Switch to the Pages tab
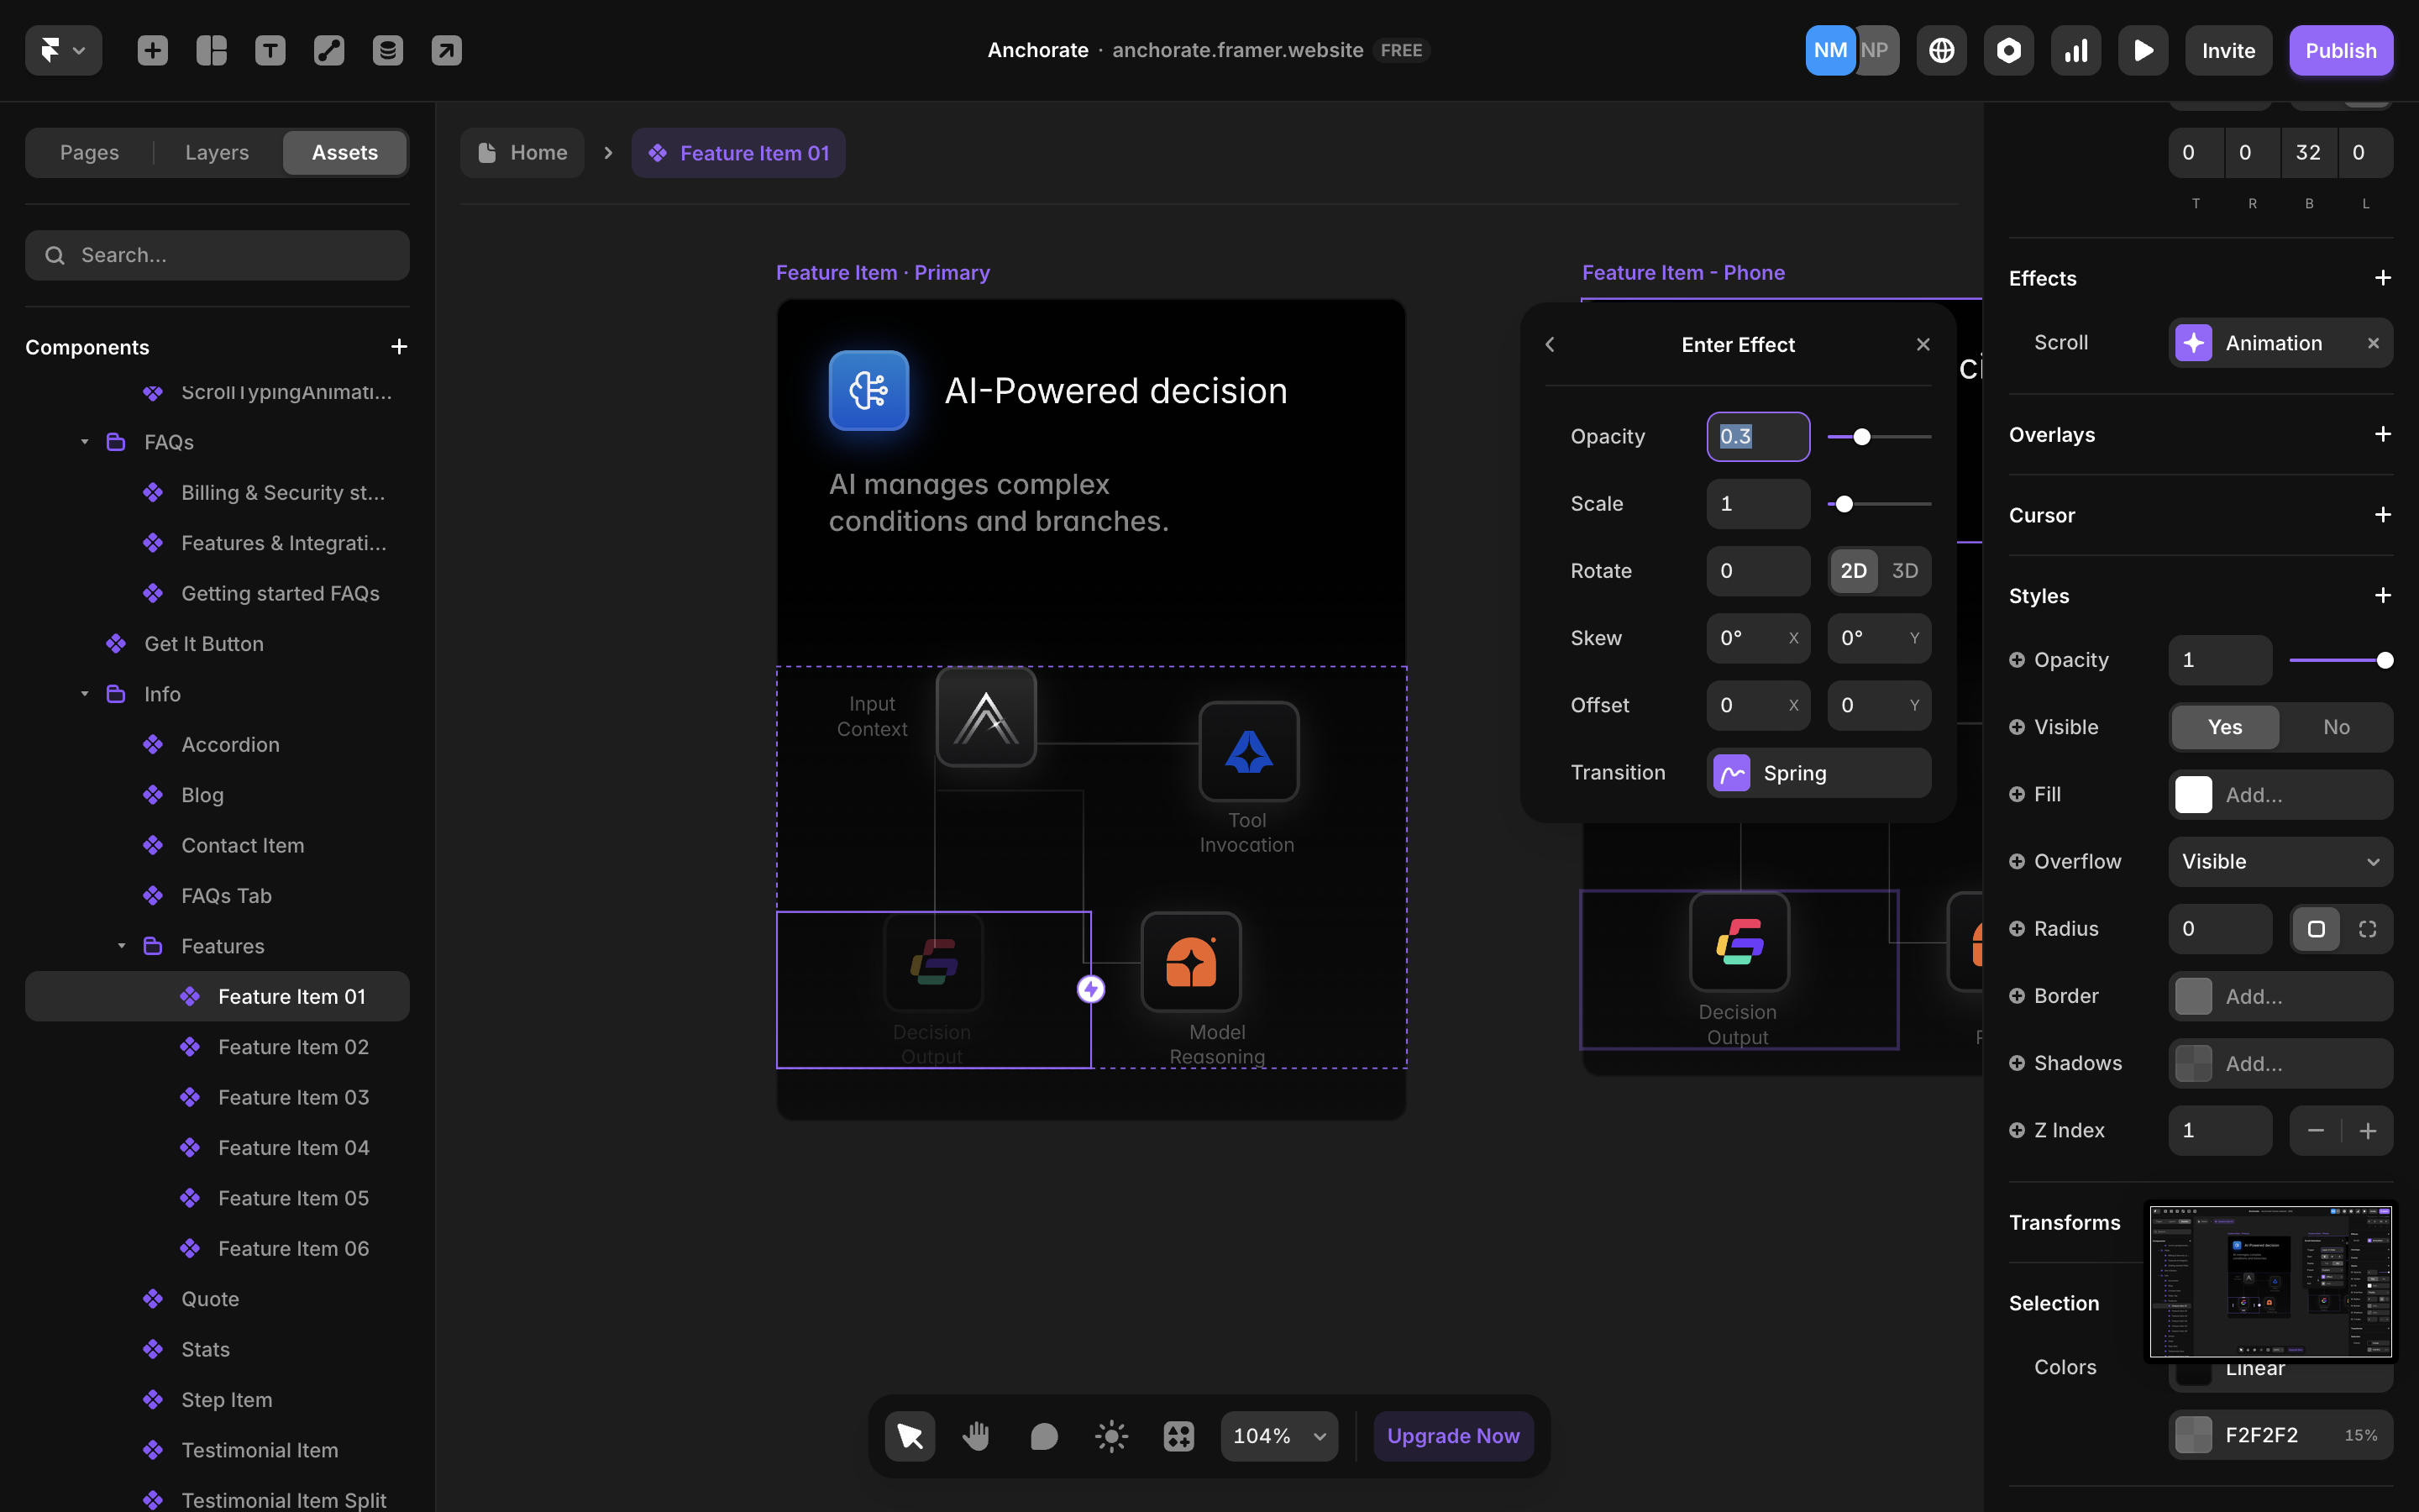 pyautogui.click(x=89, y=153)
